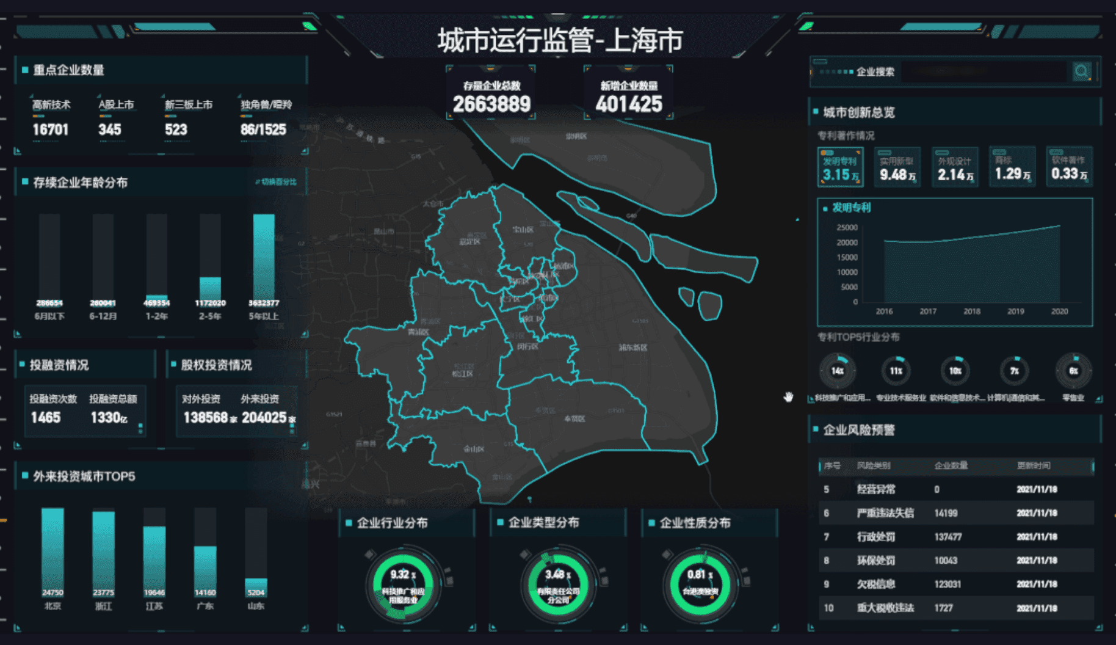Click the 0.81% 企业性质分布 ring chart
Image resolution: width=1116 pixels, height=645 pixels.
click(700, 586)
